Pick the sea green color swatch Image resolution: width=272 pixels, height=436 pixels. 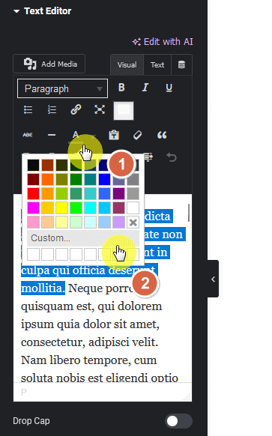pyautogui.click(x=76, y=193)
